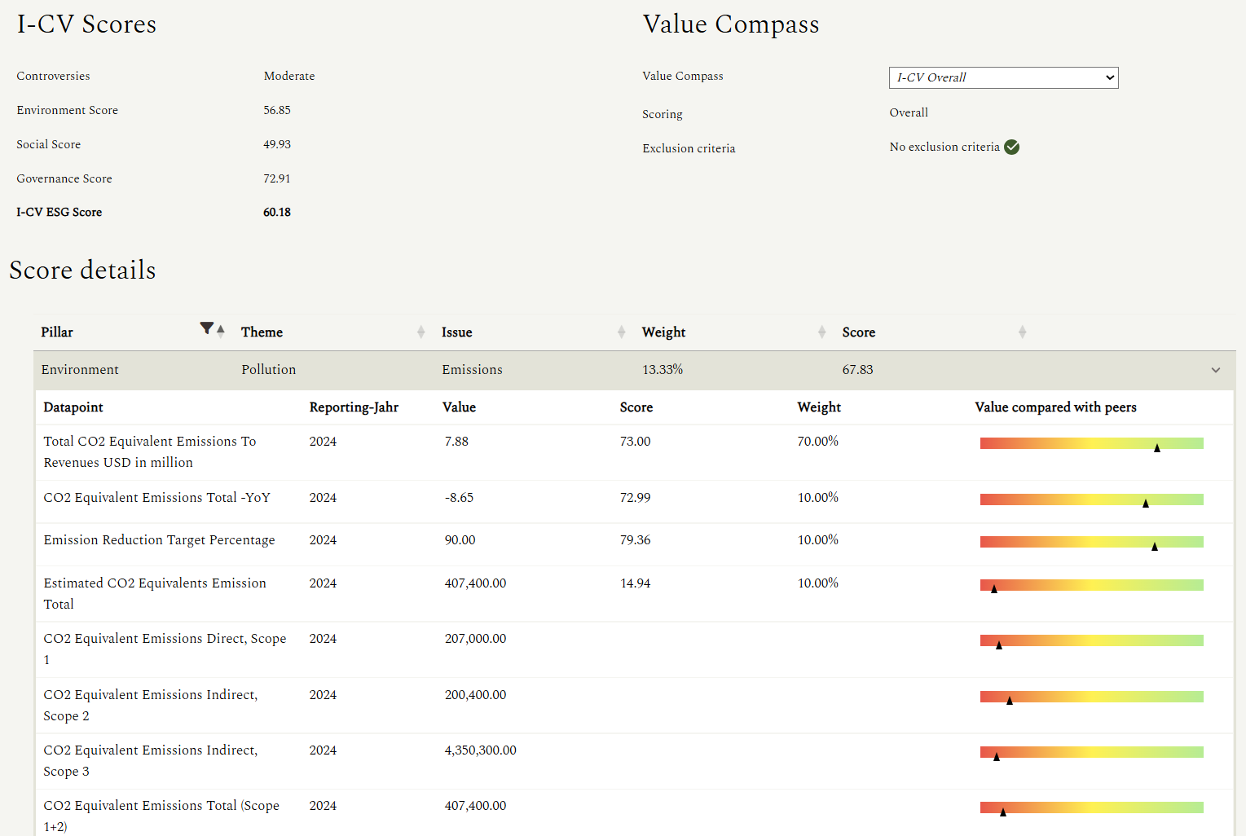Sort table by Pillar column arrow
Screen dimensions: 1246x836
click(x=221, y=330)
